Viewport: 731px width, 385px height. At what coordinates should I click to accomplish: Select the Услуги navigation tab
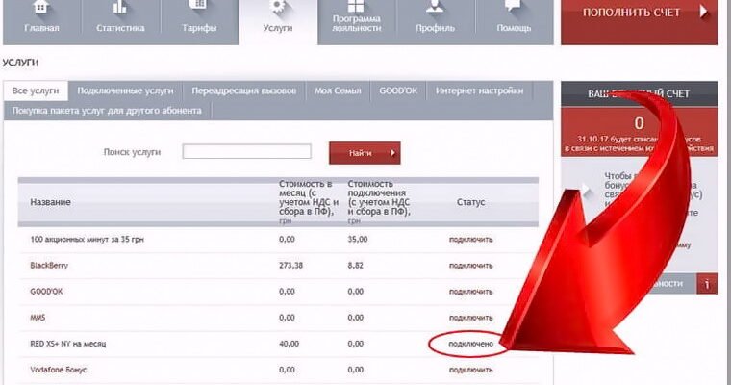(278, 22)
